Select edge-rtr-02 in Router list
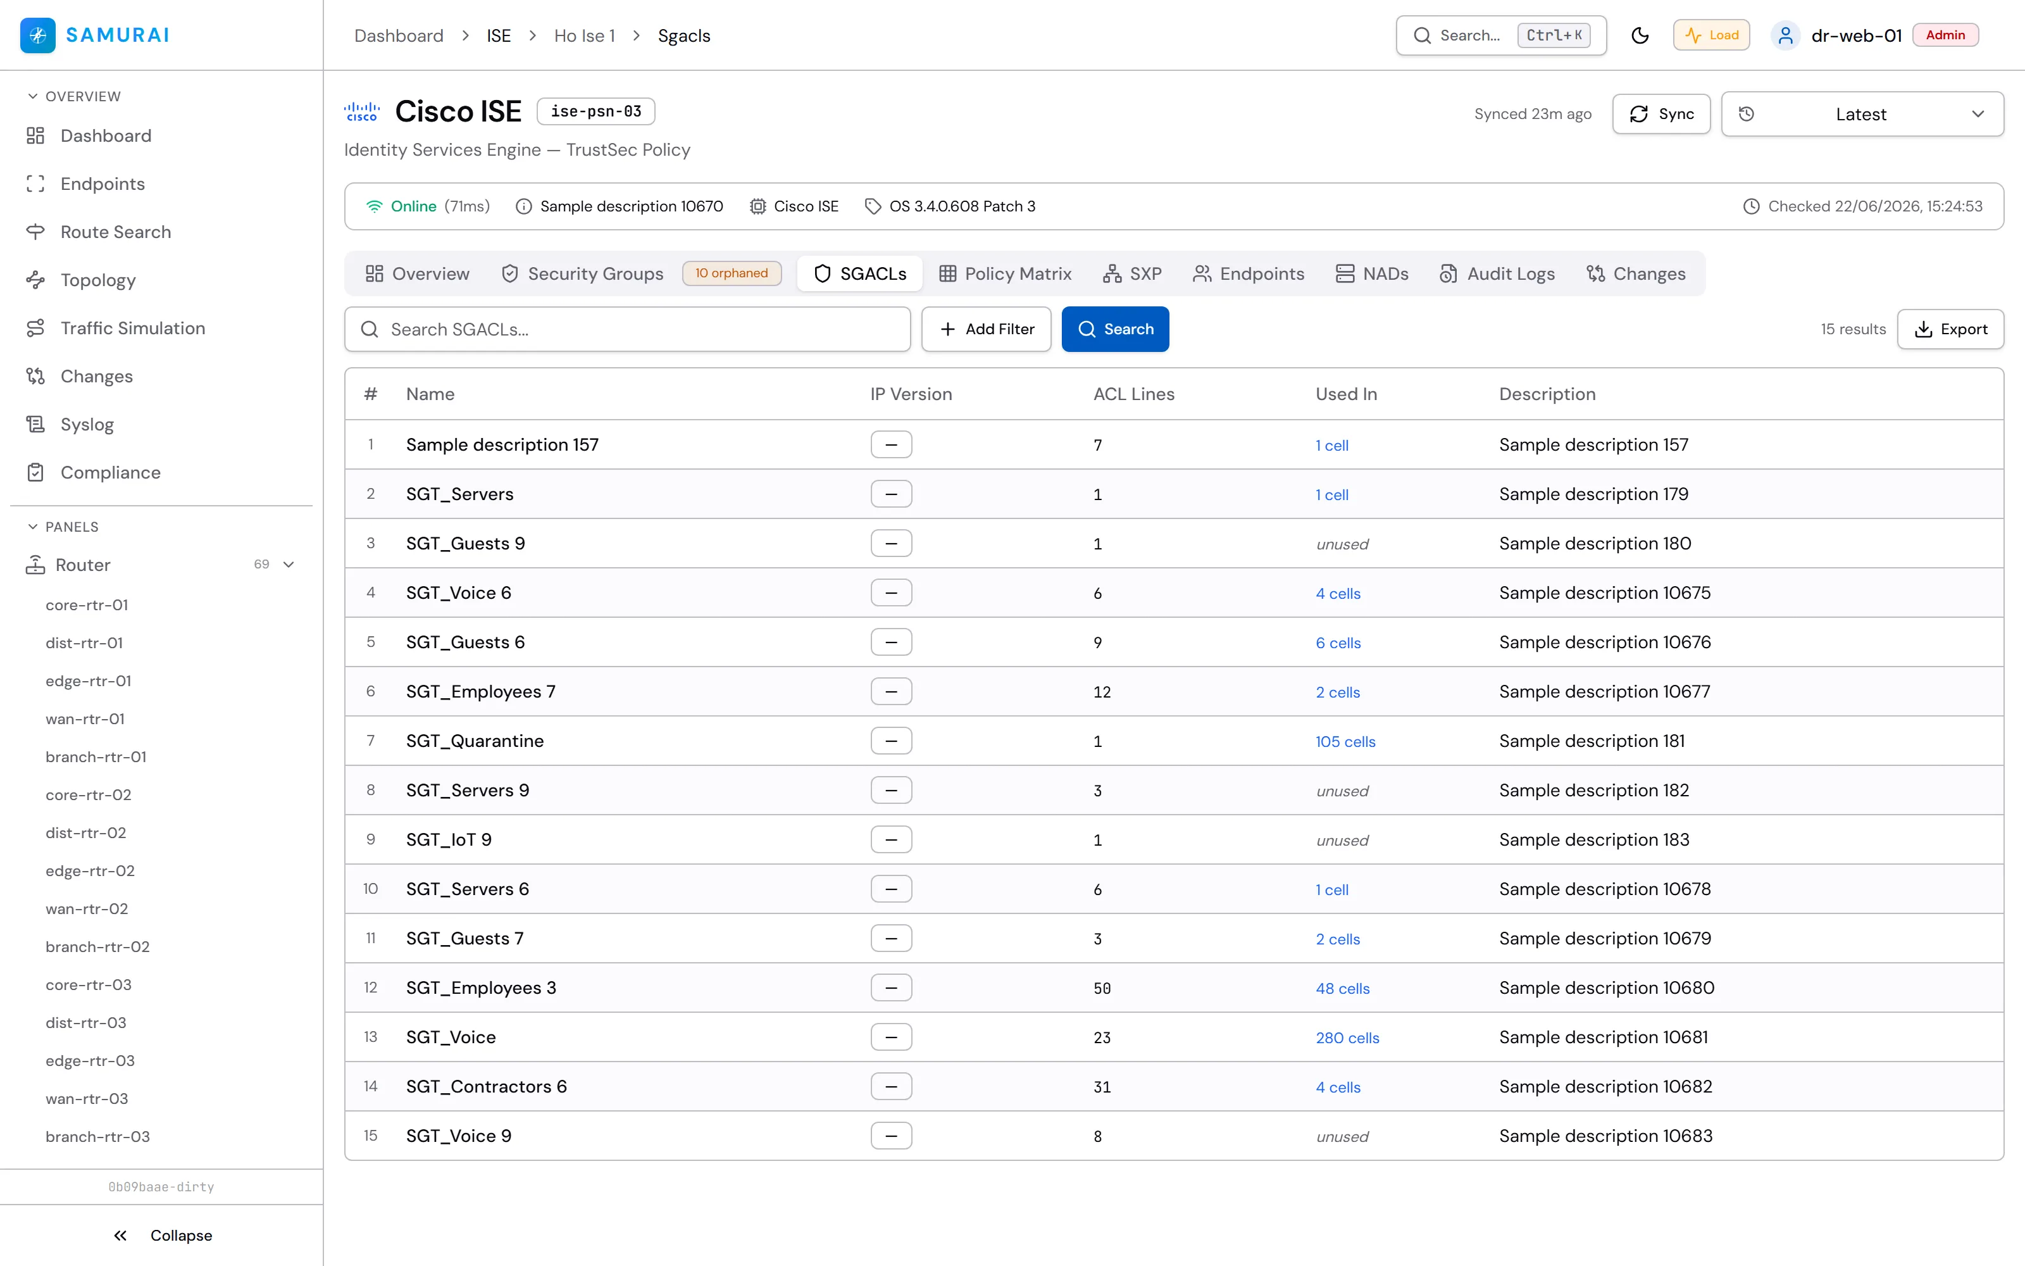This screenshot has width=2025, height=1266. [90, 872]
